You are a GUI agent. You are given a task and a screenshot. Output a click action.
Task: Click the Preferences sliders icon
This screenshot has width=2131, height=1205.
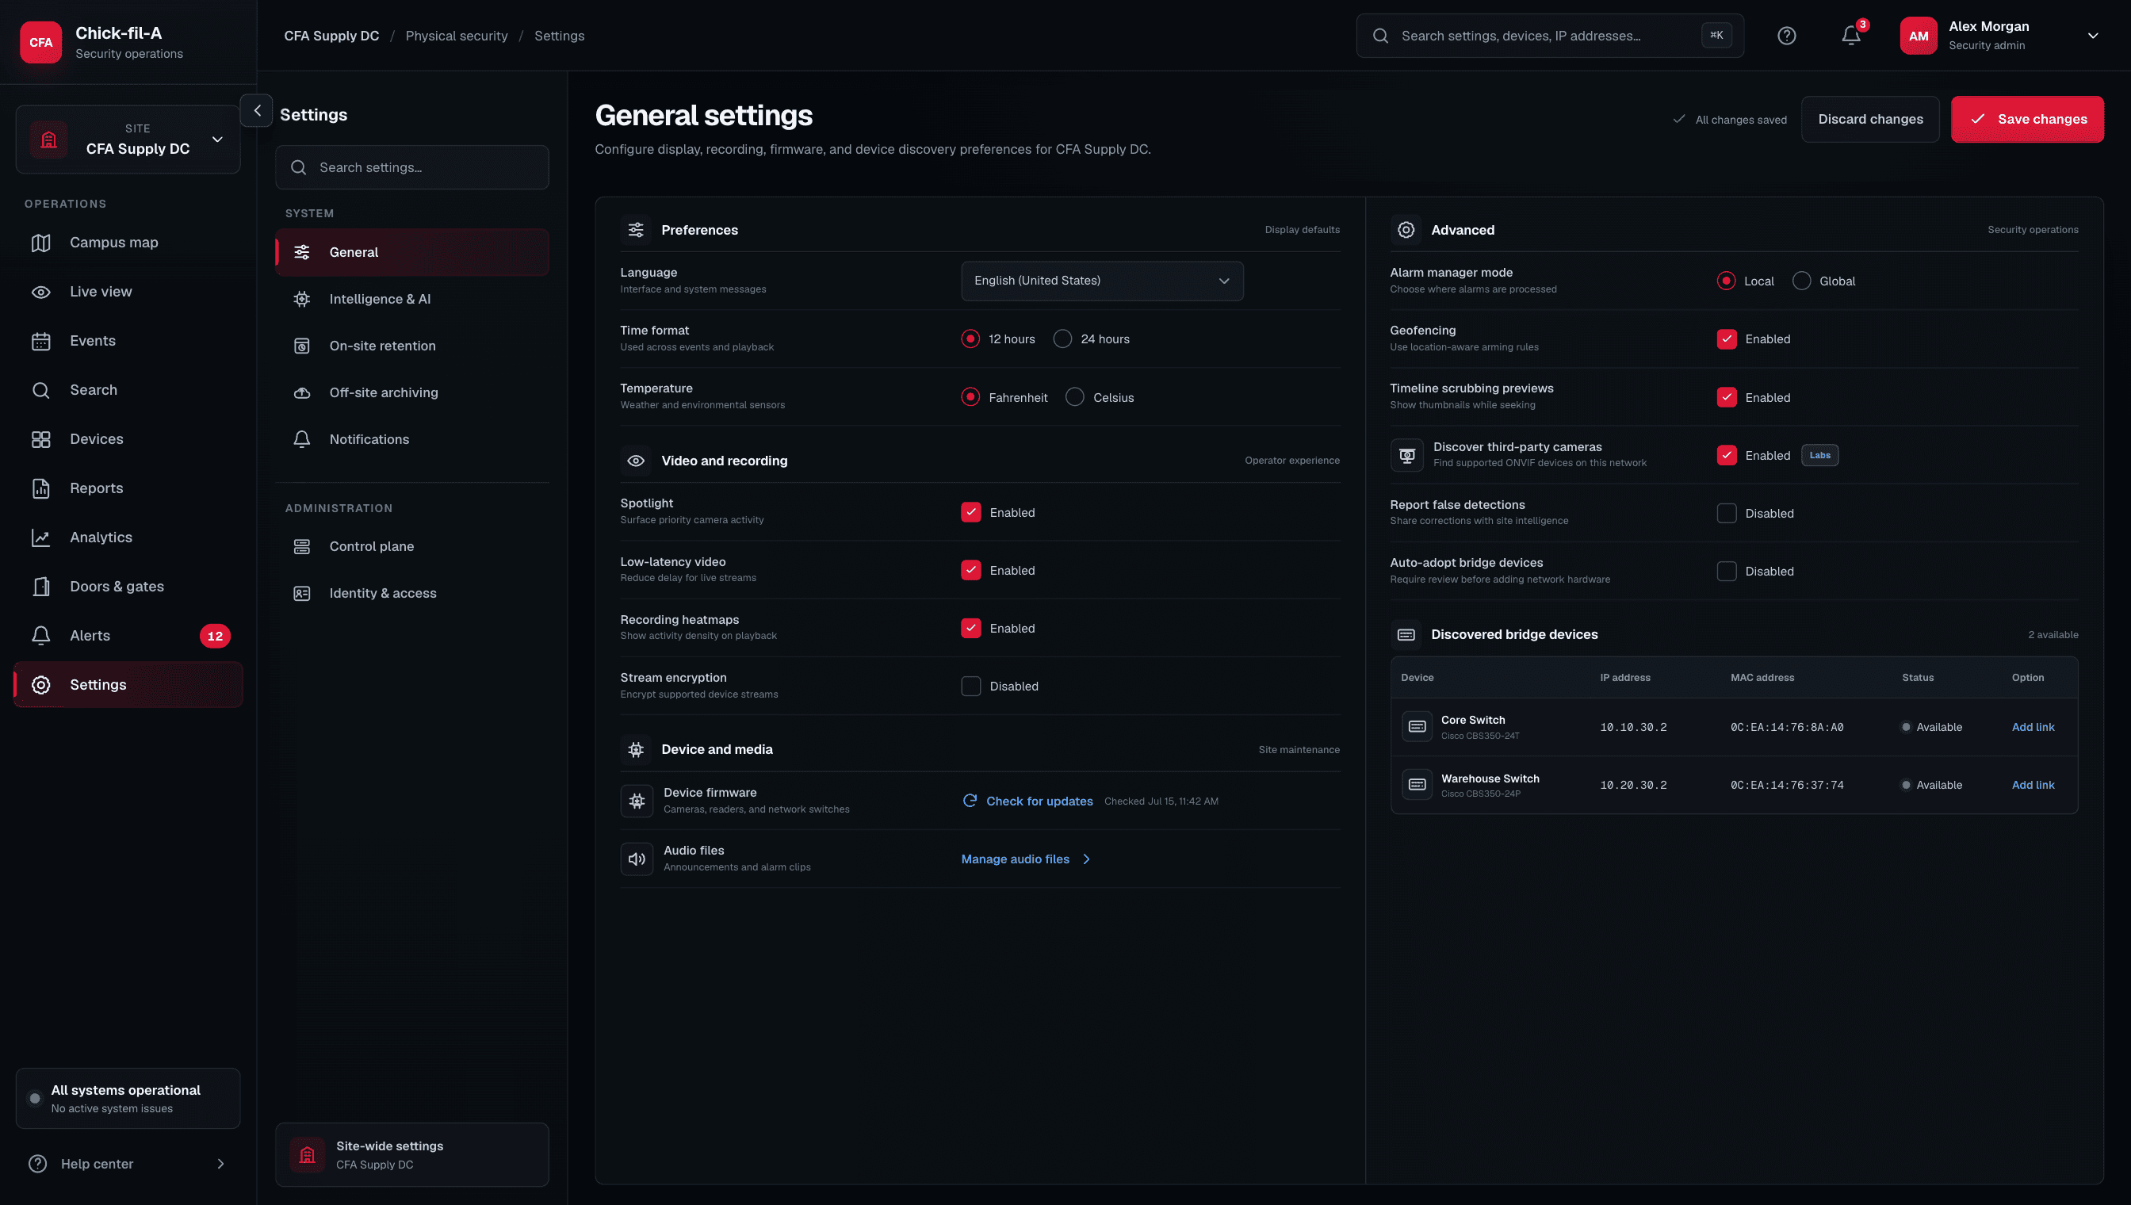[636, 229]
